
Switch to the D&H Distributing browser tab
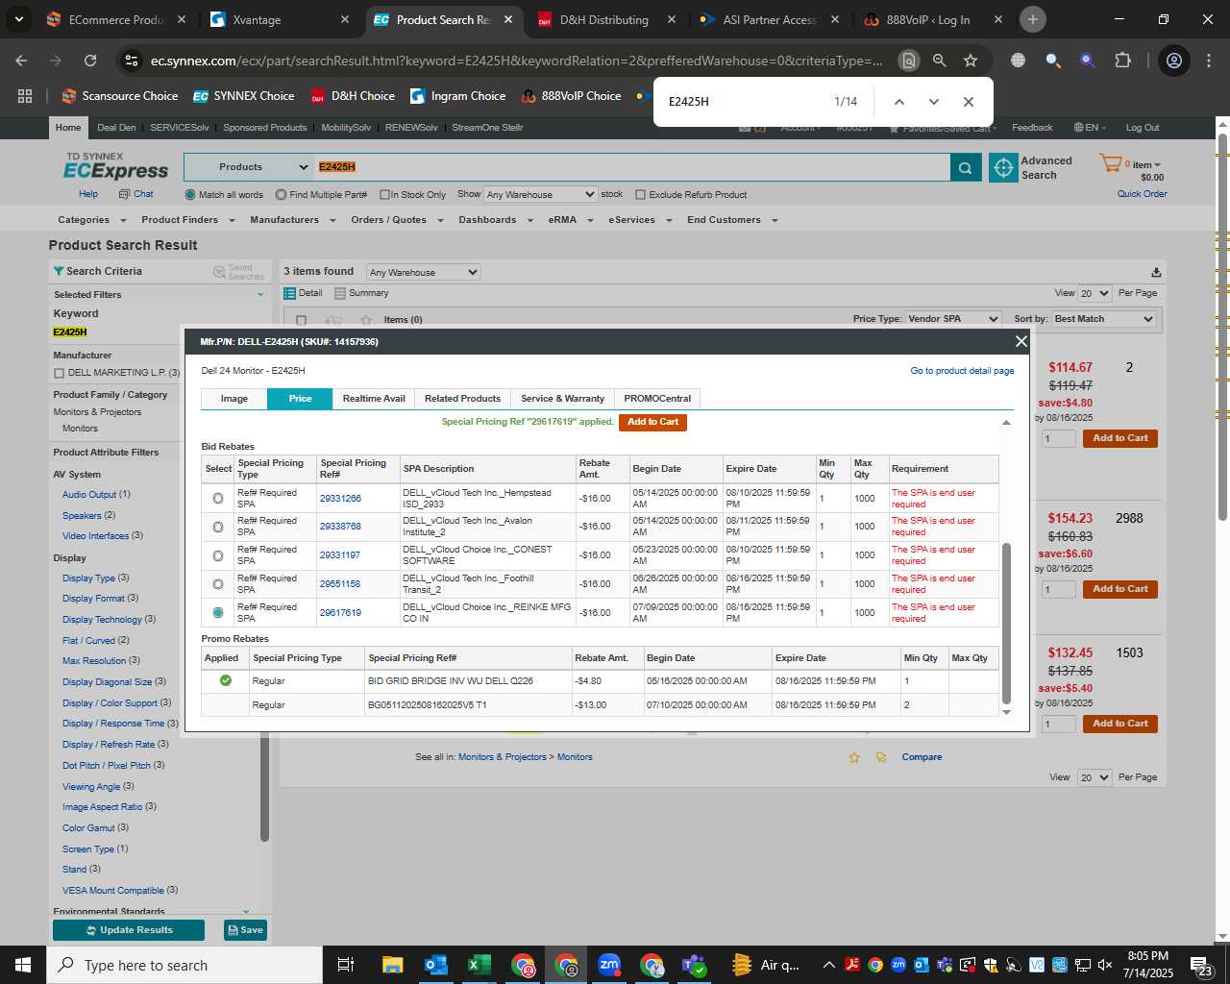click(603, 19)
